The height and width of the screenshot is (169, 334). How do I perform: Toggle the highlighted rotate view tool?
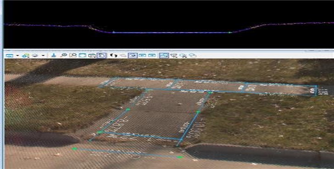(101, 56)
